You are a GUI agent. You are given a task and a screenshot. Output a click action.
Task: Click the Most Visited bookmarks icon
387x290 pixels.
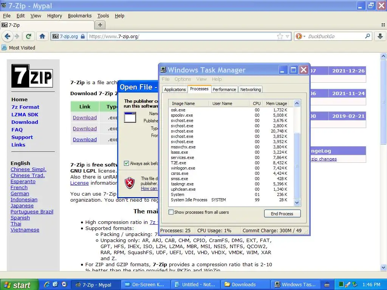4,48
